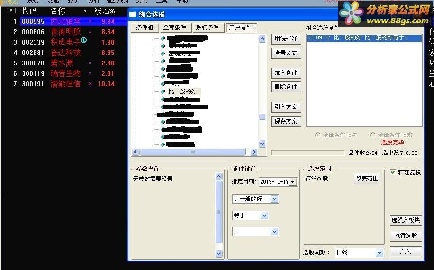Image resolution: width=434 pixels, height=270 pixels.
Task: Click the 参数设置 vertical scrollbar thumb
Action: pos(219,212)
